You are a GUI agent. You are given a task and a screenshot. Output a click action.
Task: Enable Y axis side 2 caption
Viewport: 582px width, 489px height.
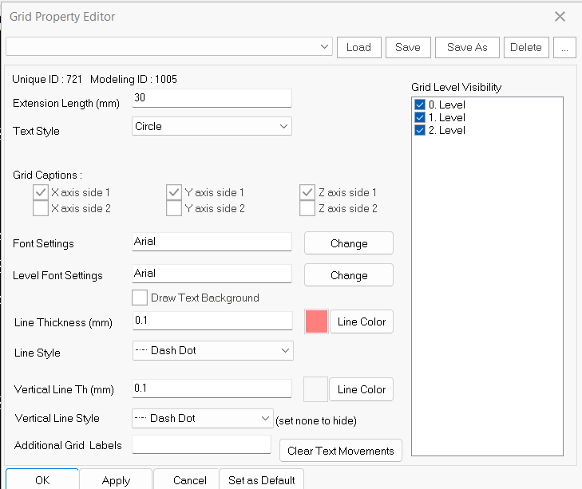(x=174, y=209)
